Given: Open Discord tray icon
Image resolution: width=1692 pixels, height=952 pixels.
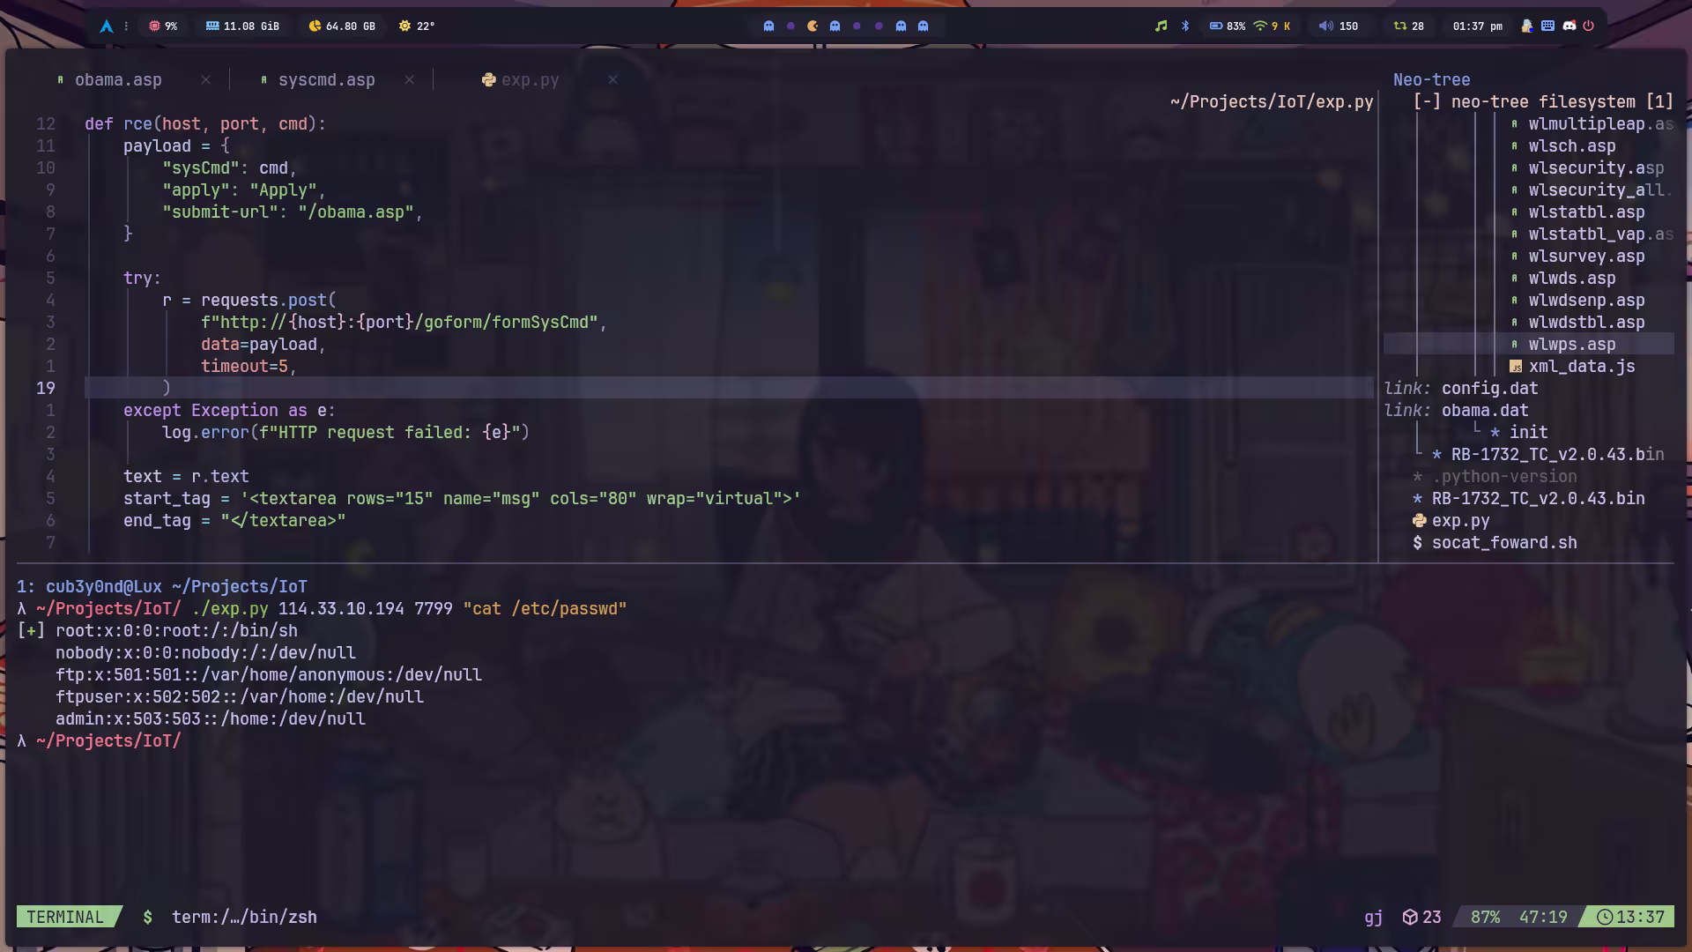Looking at the screenshot, I should click(x=1570, y=26).
